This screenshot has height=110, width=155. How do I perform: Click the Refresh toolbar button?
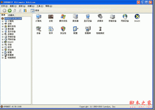[20, 11]
